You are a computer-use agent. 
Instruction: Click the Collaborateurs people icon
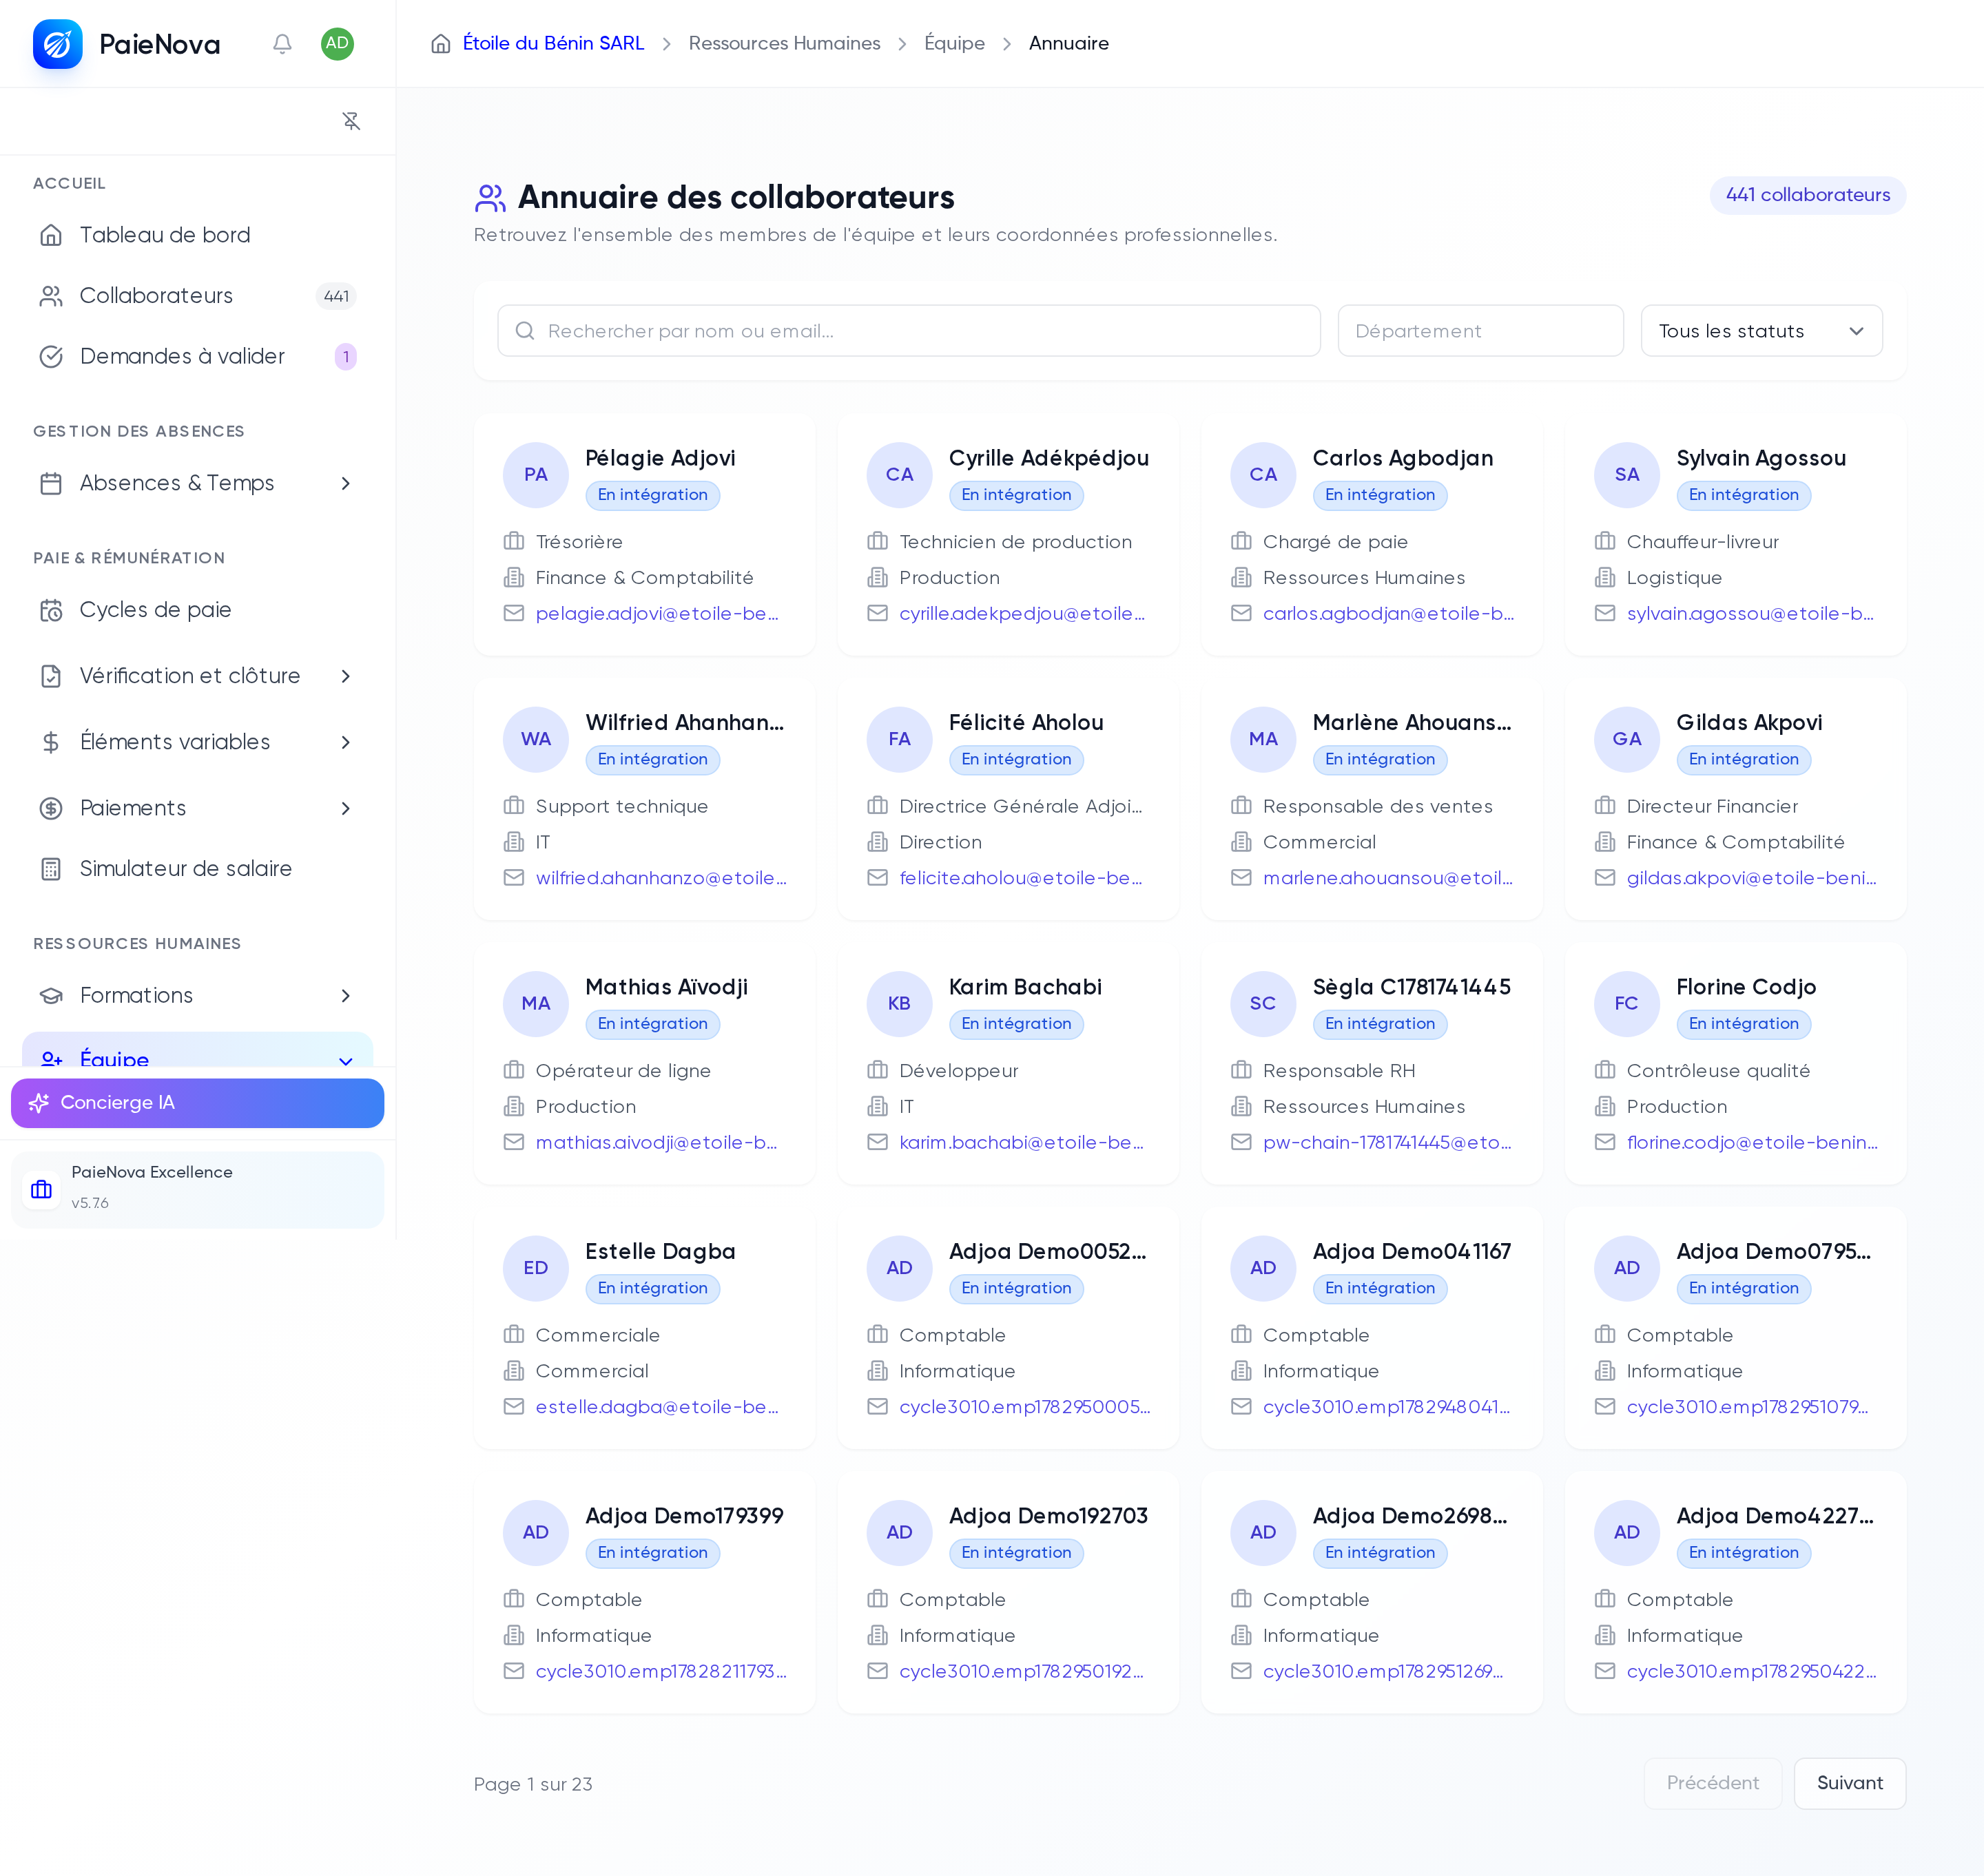51,296
